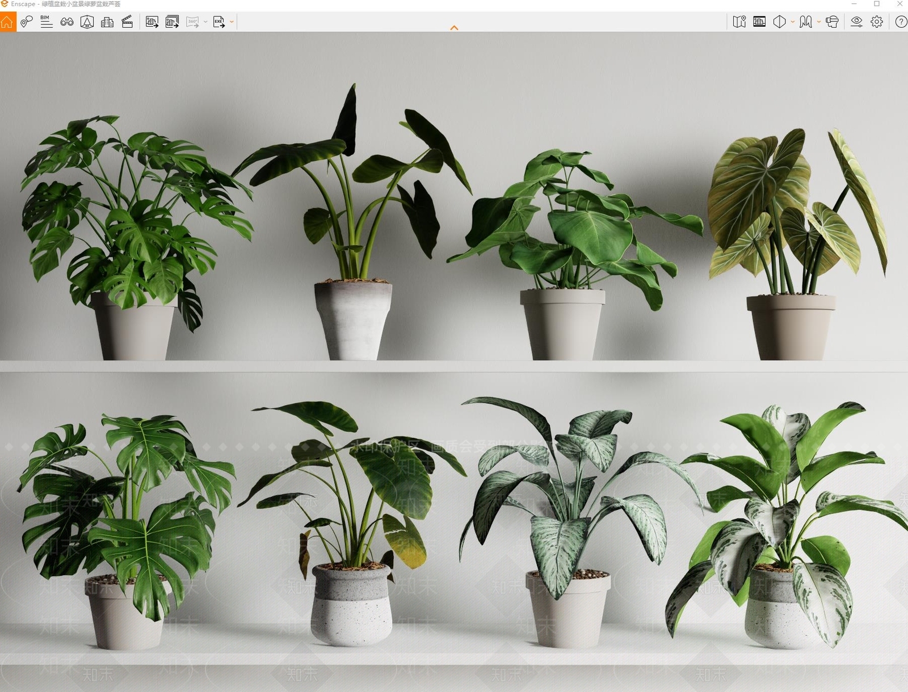
Task: Open the video editor clapperboard
Action: tap(127, 22)
